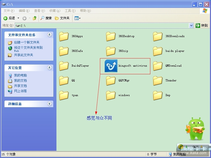Collapse the 其它位置 panel
This screenshot has height=158, width=211.
pyautogui.click(x=50, y=67)
